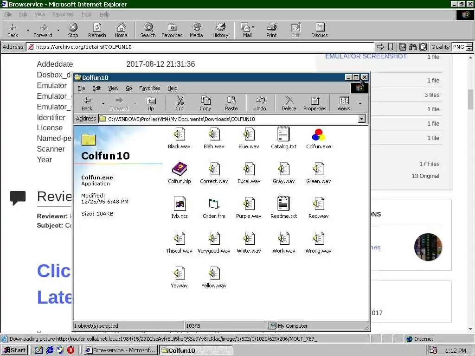This screenshot has height=356, width=475.
Task: Open the Edit menu in Colfun10 window
Action: pyautogui.click(x=96, y=88)
